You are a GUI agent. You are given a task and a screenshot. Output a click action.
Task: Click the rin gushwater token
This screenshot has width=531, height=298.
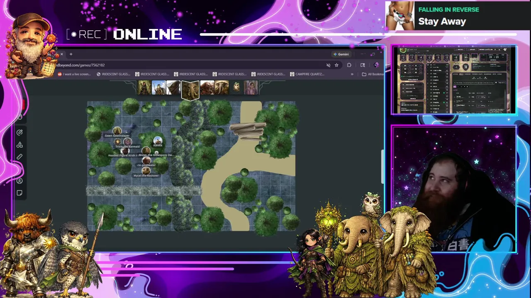point(146,160)
